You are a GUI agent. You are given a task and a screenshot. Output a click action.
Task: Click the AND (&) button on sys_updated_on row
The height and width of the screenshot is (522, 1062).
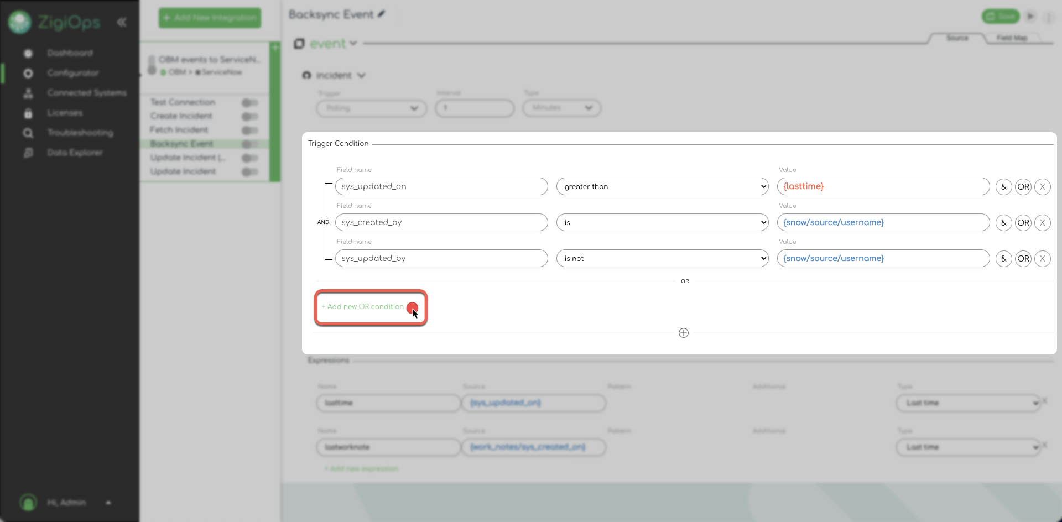pyautogui.click(x=1003, y=187)
